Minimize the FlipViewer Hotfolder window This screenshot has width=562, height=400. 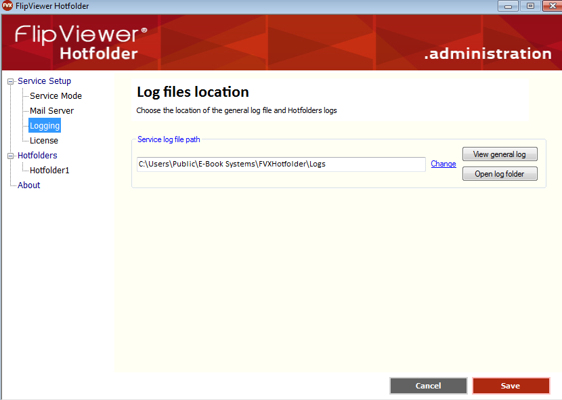click(508, 5)
